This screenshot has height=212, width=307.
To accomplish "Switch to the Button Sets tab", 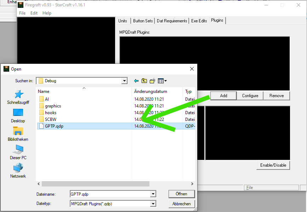I will point(143,21).
